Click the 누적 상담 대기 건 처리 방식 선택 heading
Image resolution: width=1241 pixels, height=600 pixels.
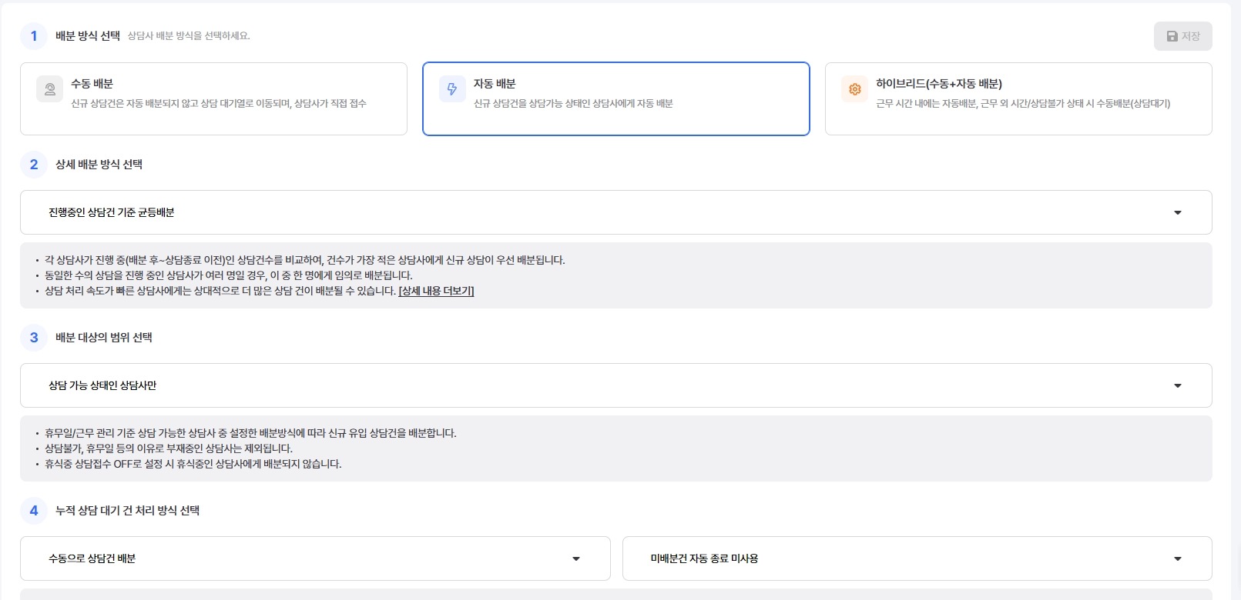click(127, 511)
